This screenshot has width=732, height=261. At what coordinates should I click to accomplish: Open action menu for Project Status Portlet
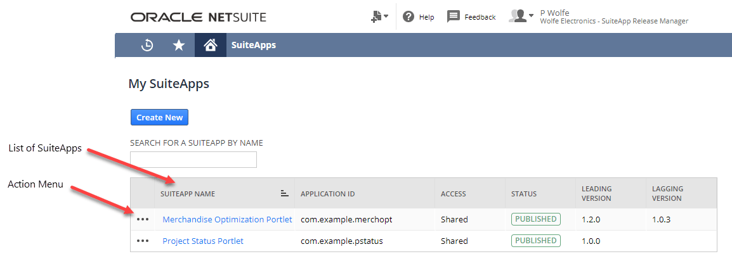click(142, 241)
